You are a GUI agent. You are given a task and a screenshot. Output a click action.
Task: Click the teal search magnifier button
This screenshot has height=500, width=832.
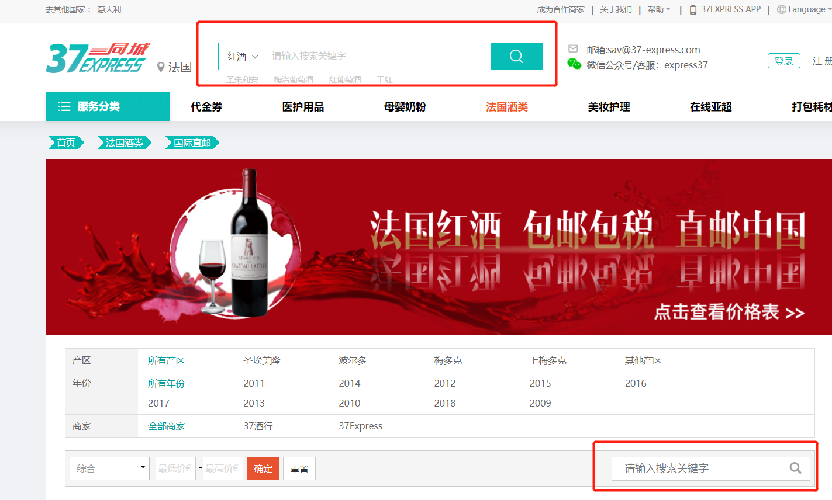click(x=516, y=56)
